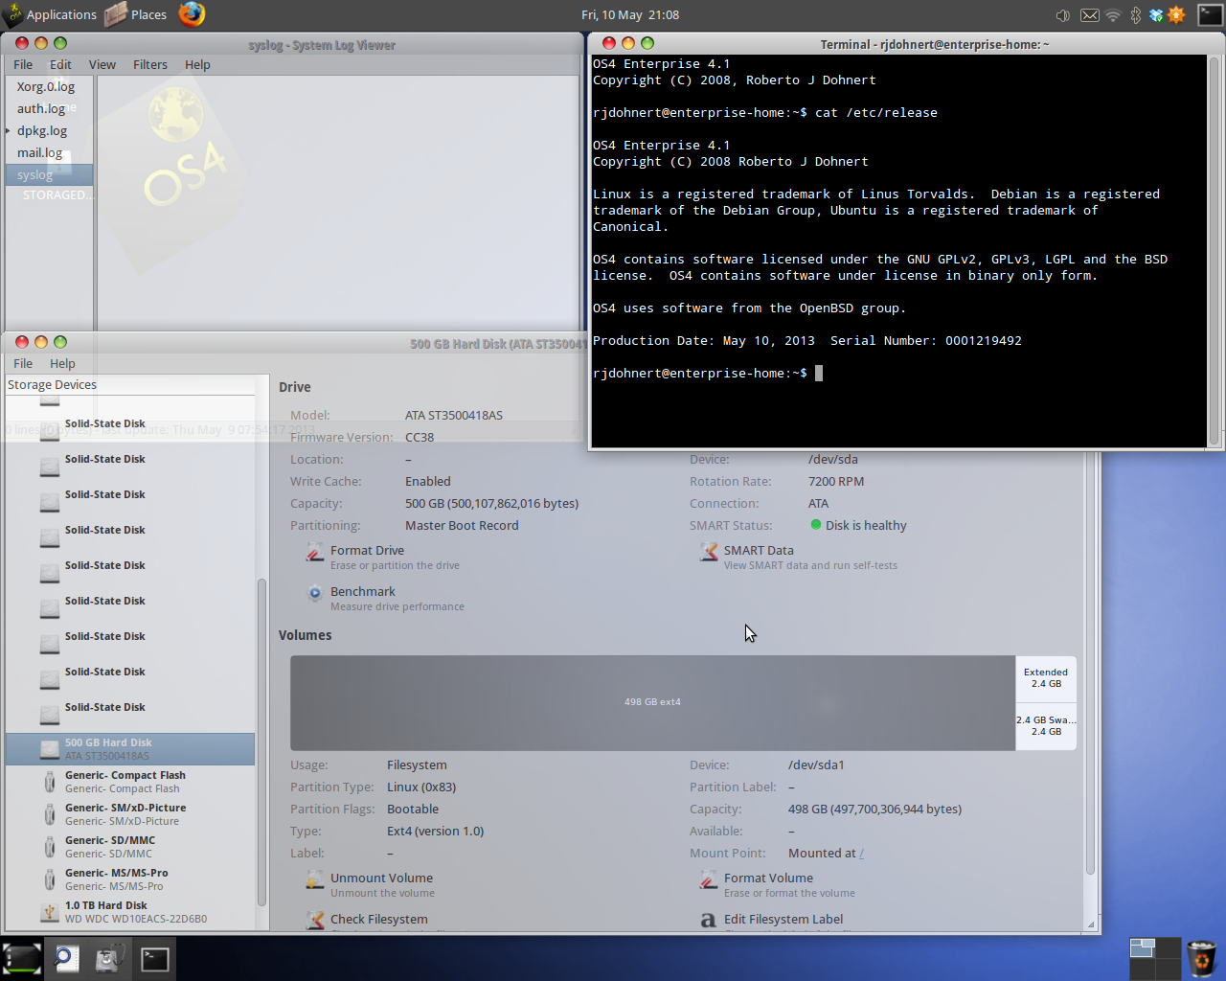1226x981 pixels.
Task: Switch to the Terminal taskbar button
Action: coord(154,958)
